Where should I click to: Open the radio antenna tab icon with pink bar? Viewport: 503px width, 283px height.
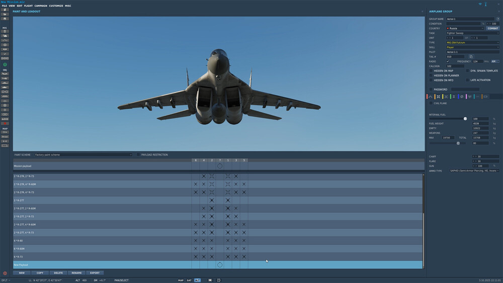coord(469,97)
